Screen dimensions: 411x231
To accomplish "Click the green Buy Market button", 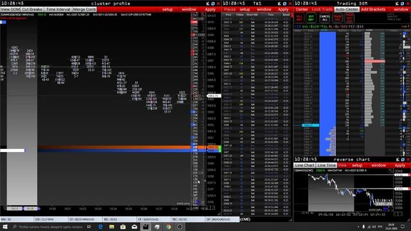I will (311, 18).
